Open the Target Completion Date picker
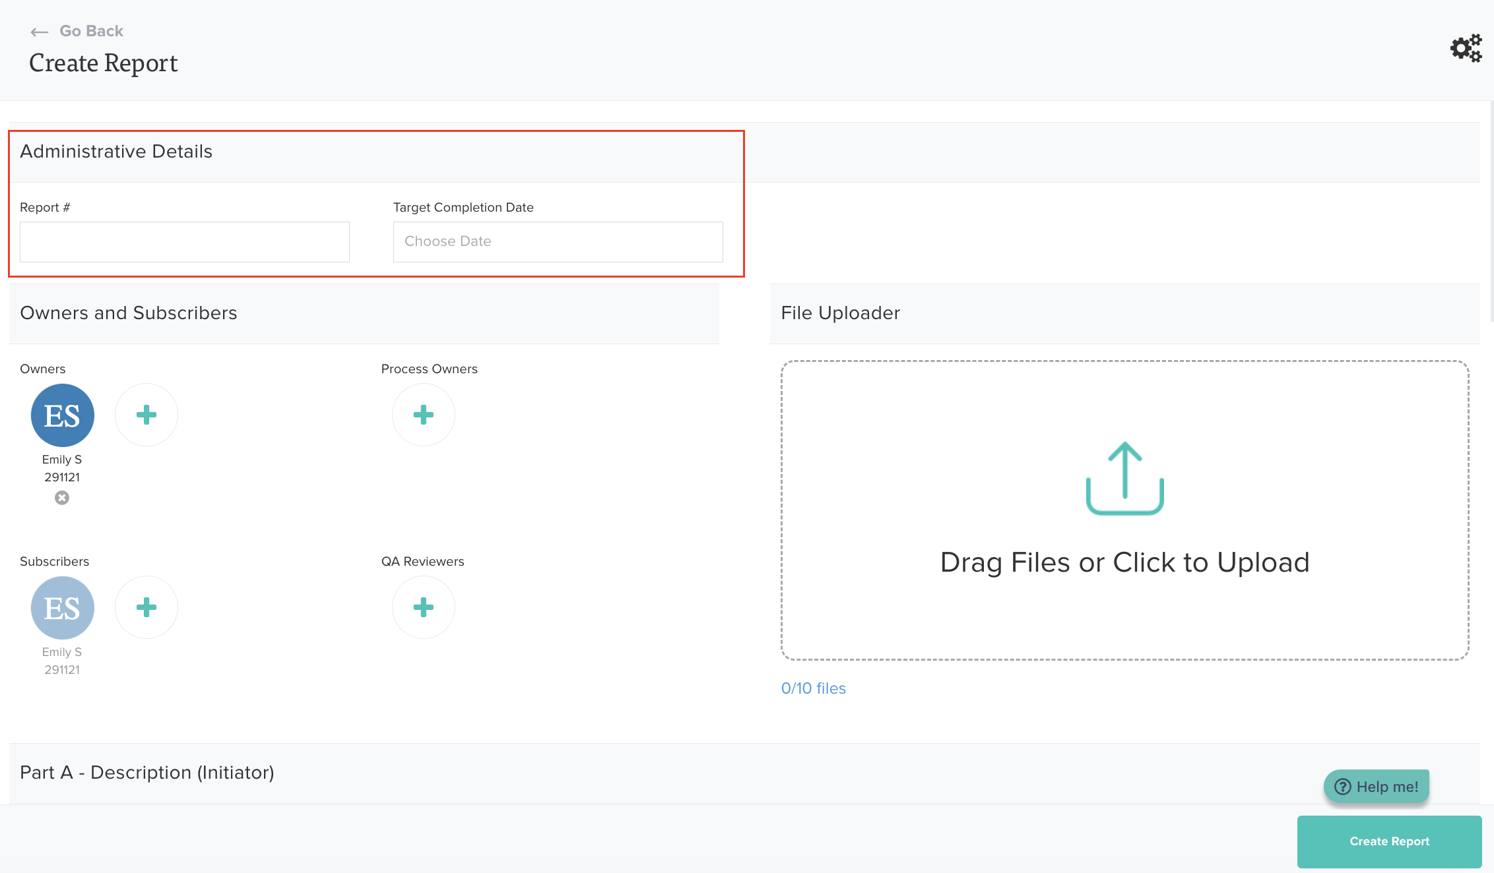 [558, 241]
